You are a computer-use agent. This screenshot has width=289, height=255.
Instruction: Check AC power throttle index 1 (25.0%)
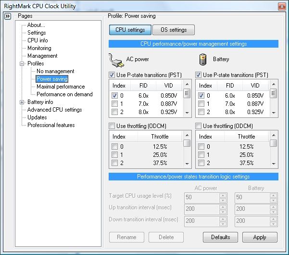pos(114,155)
